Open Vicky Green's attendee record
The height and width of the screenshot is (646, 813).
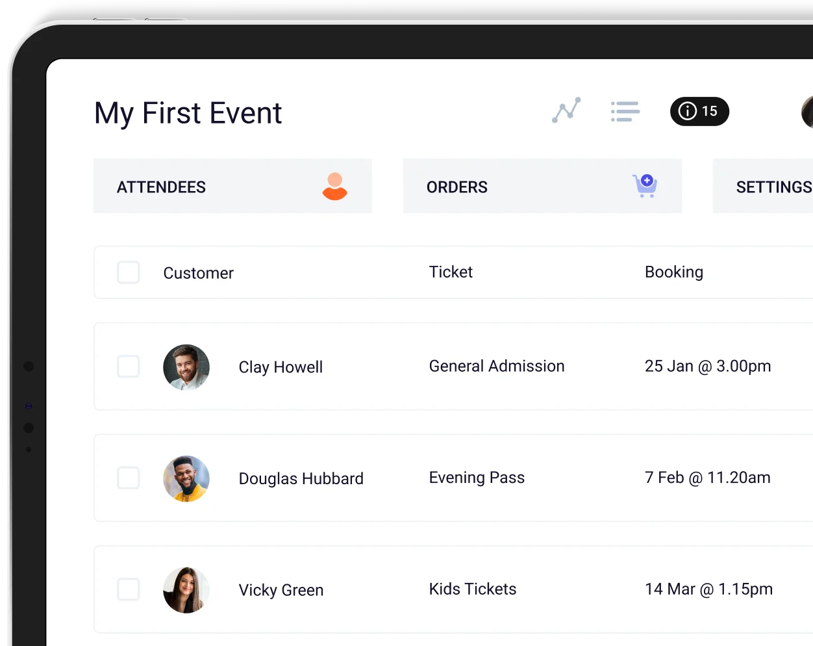tap(281, 589)
